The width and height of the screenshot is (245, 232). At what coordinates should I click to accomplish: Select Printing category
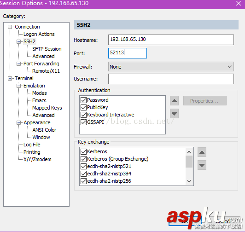point(32,152)
